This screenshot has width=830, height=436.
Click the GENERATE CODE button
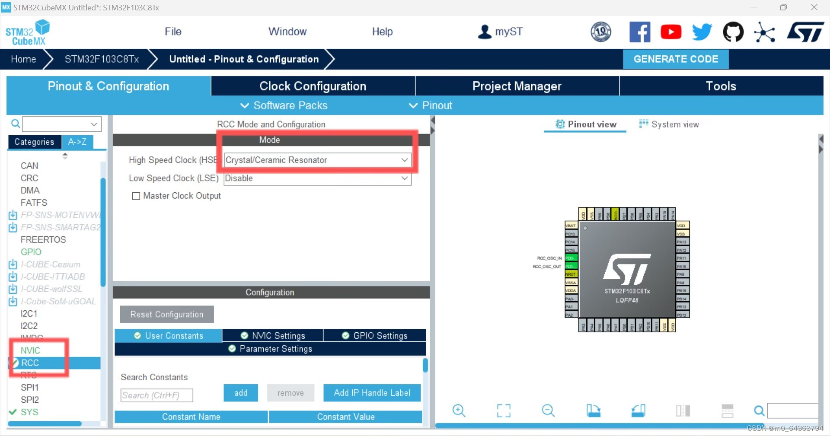(x=676, y=59)
